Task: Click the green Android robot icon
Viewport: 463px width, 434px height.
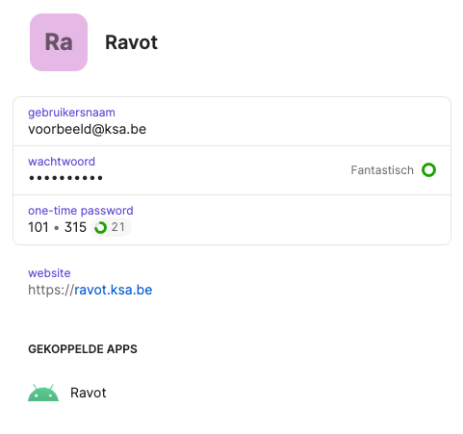Action: coord(43,393)
